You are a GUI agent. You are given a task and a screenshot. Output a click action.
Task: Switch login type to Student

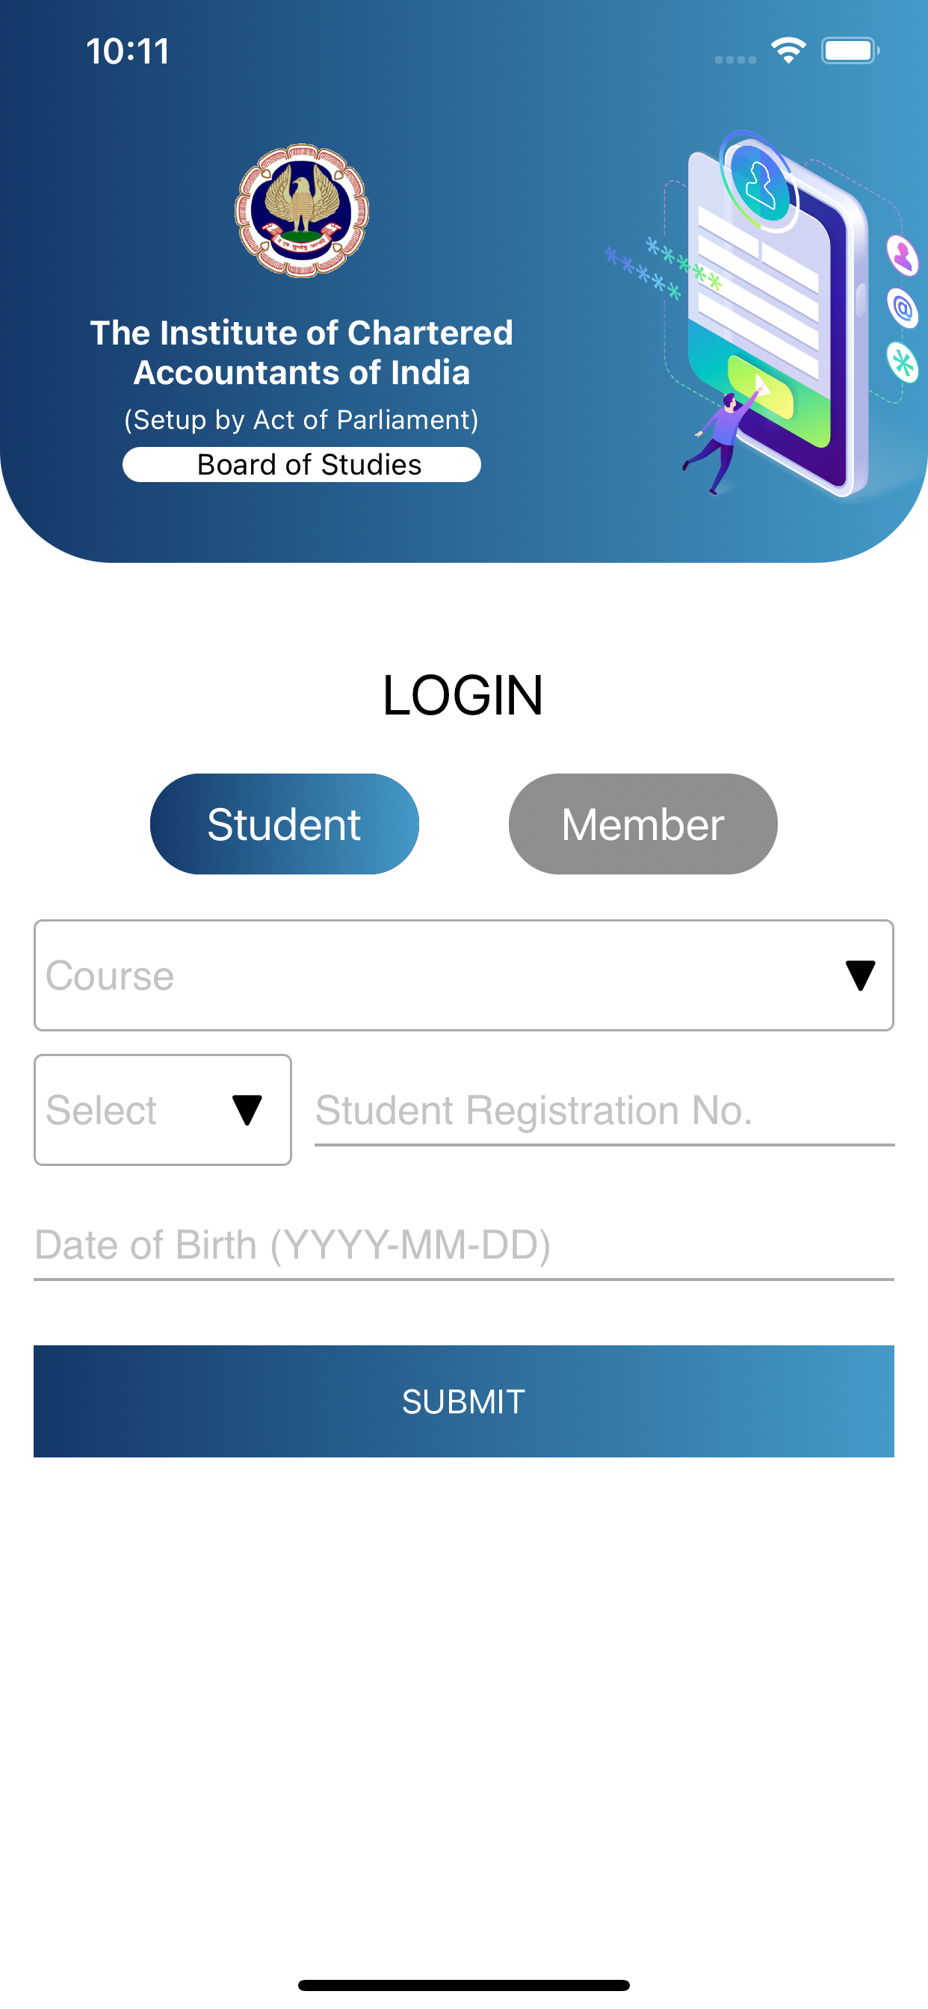point(285,824)
